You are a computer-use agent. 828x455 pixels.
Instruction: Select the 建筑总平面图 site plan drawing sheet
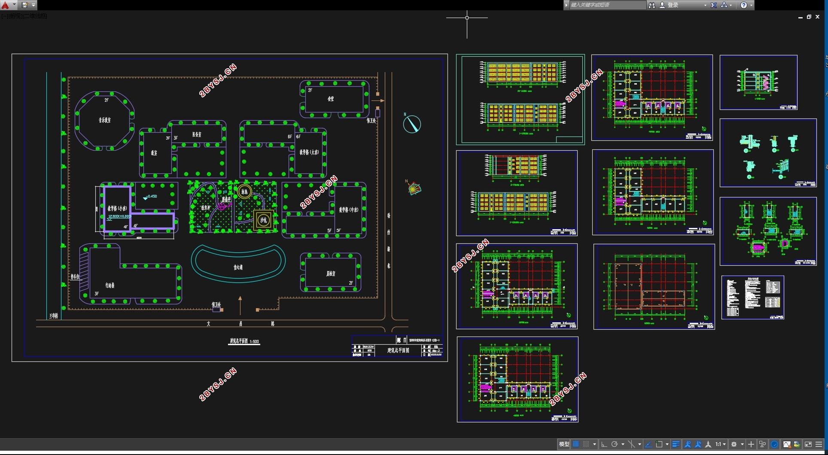point(229,207)
